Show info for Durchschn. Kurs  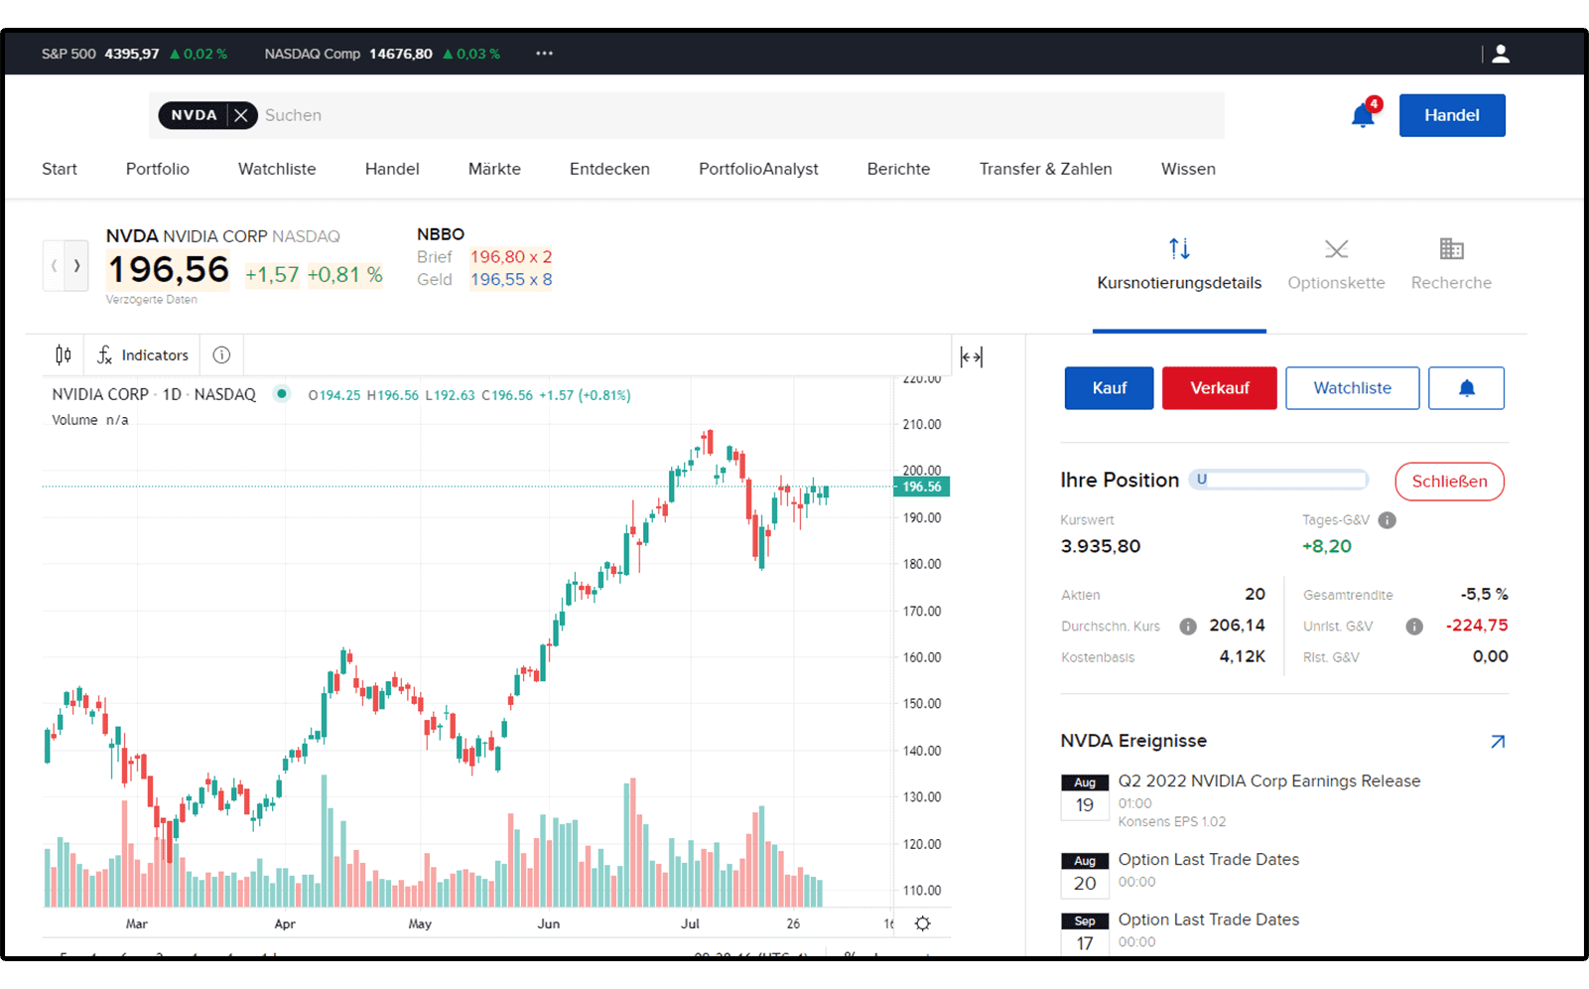coord(1188,627)
